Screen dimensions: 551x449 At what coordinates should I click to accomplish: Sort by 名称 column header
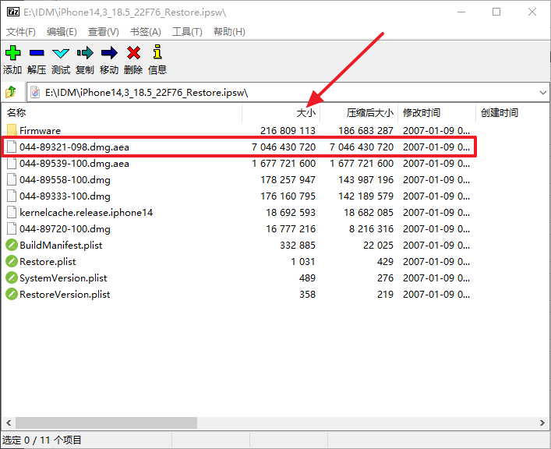(x=122, y=112)
